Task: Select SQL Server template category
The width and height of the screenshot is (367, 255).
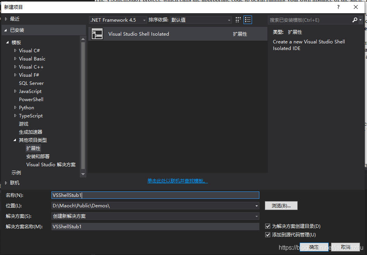Action: [31, 83]
